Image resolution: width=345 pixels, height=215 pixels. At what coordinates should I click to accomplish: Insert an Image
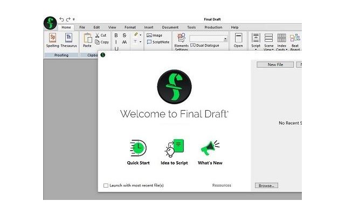pyautogui.click(x=155, y=35)
